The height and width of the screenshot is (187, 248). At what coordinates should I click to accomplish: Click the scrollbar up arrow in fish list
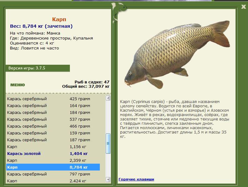tap(108, 98)
